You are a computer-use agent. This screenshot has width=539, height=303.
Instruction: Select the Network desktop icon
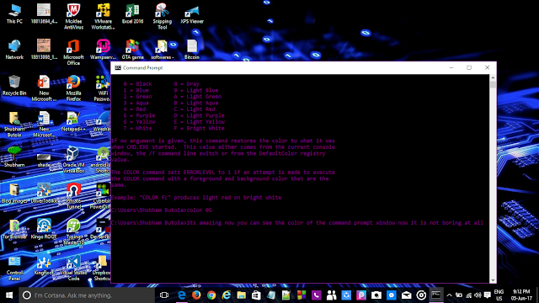coord(14,50)
